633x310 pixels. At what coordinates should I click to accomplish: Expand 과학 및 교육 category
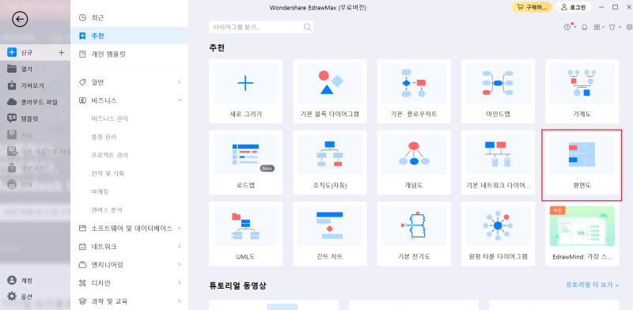pyautogui.click(x=129, y=301)
